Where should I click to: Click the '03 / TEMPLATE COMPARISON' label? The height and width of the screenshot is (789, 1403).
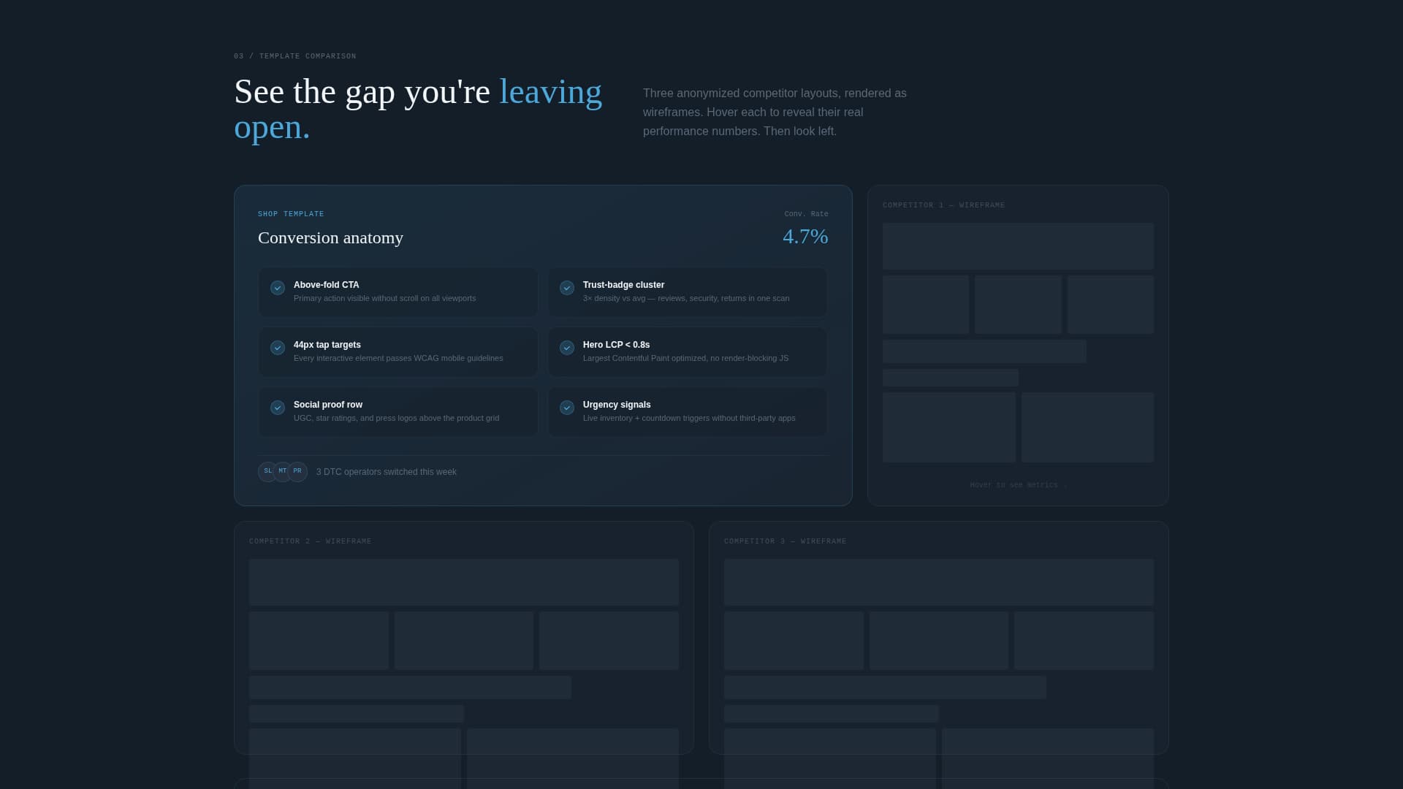click(295, 56)
